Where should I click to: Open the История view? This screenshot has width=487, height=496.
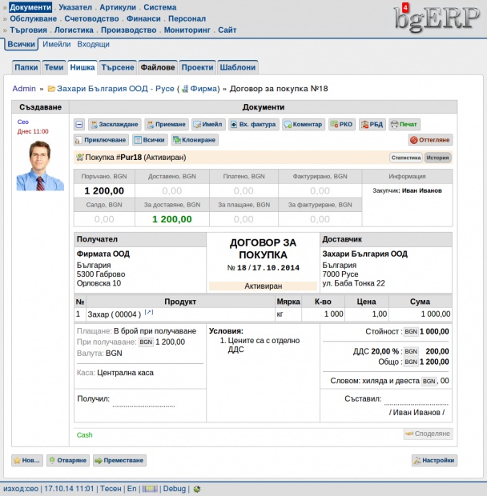437,158
